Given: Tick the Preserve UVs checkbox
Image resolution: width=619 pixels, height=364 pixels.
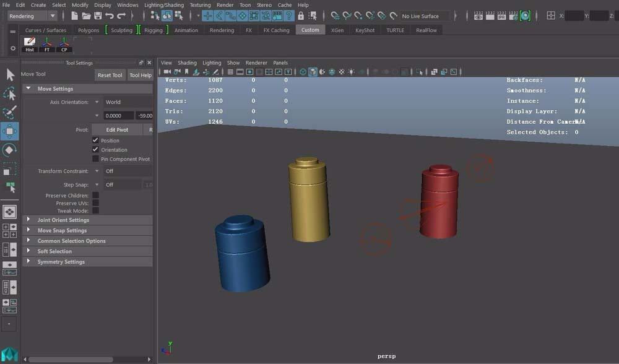Looking at the screenshot, I should [95, 203].
